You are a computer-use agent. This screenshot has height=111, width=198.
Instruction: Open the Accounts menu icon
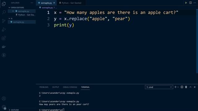4,98
